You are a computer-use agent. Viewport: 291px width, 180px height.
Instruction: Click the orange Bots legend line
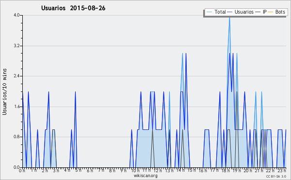271,12
